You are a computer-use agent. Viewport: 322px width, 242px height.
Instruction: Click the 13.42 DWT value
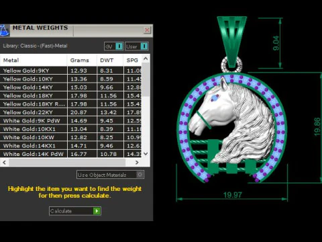[x=109, y=112]
